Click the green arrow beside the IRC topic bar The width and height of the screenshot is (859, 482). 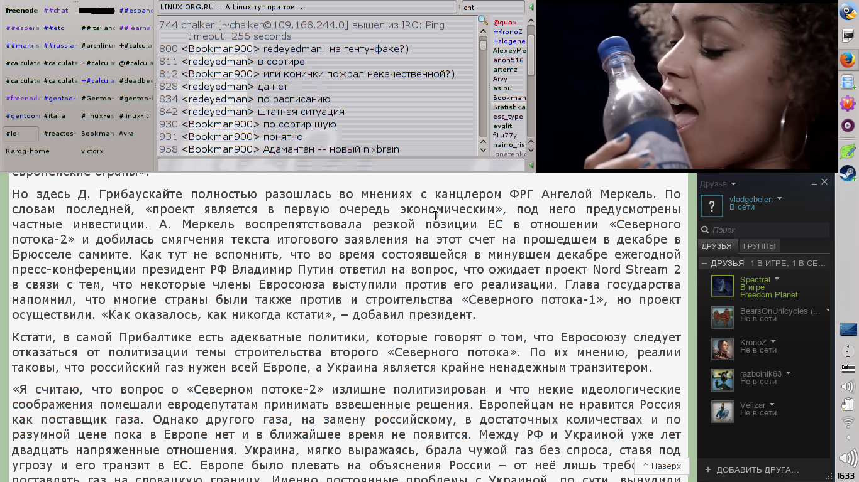coord(531,8)
